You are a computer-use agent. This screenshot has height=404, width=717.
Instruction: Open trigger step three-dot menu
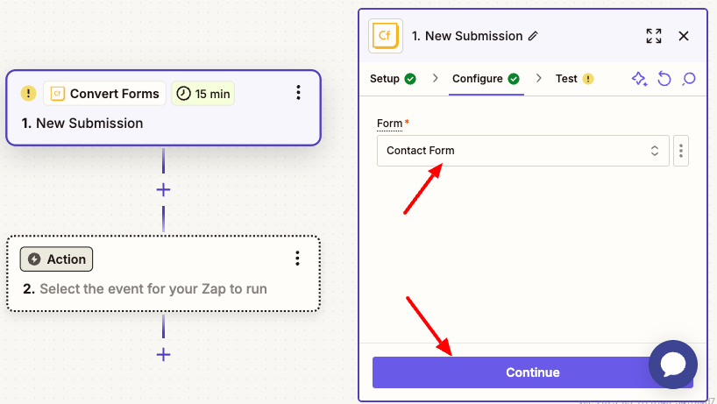pos(298,93)
